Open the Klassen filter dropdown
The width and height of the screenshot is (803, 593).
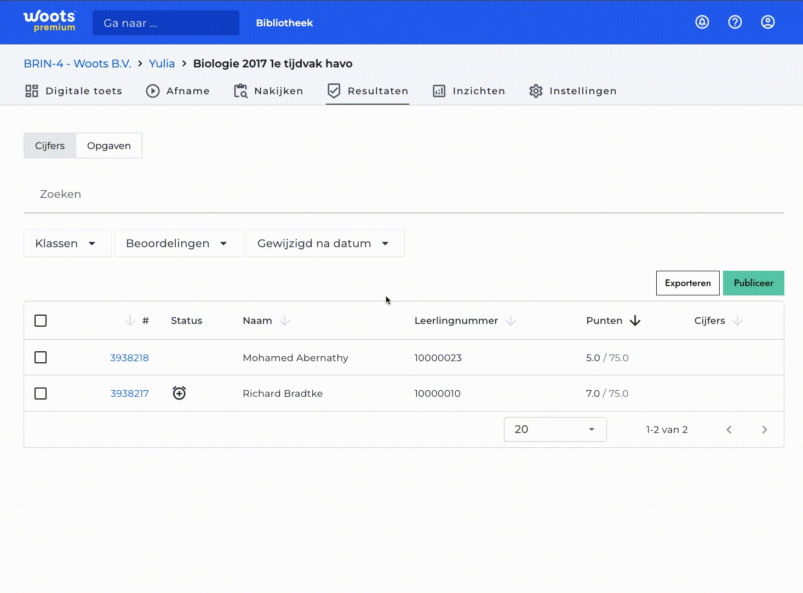point(67,243)
